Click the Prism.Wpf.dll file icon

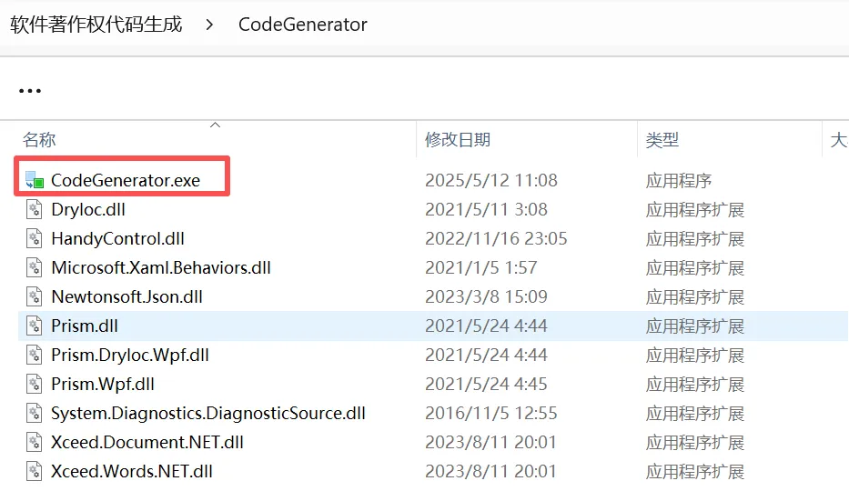[35, 385]
